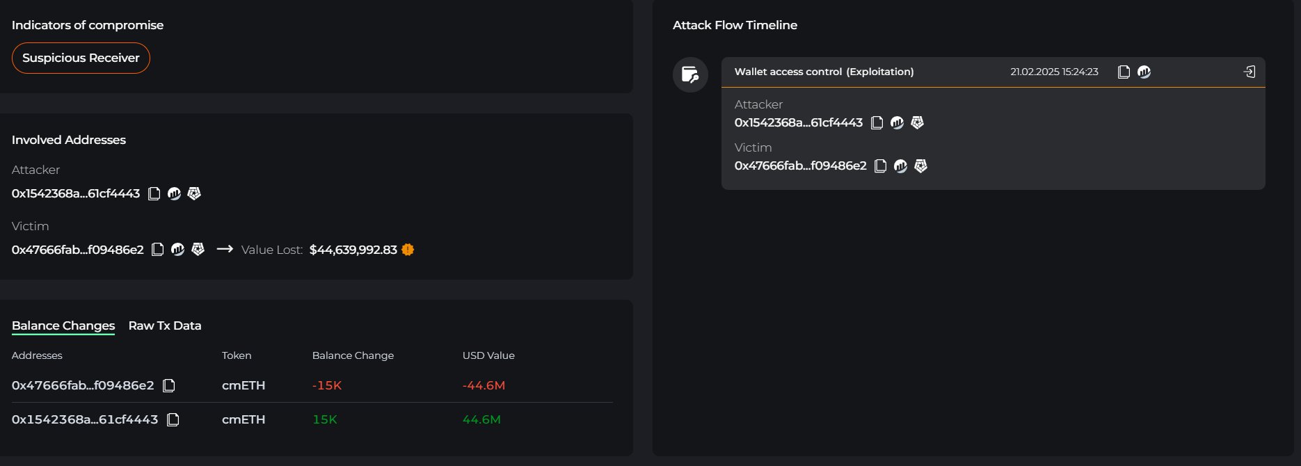The image size is (1301, 466).
Task: Switch to Raw Tx Data tab
Action: click(165, 326)
